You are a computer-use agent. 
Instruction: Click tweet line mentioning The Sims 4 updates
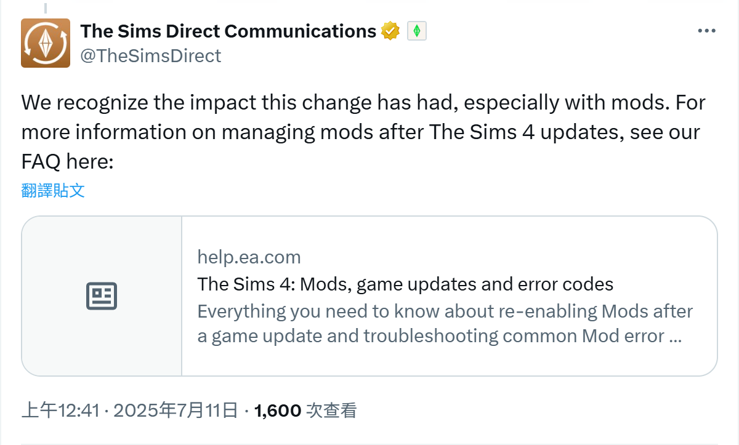[360, 132]
